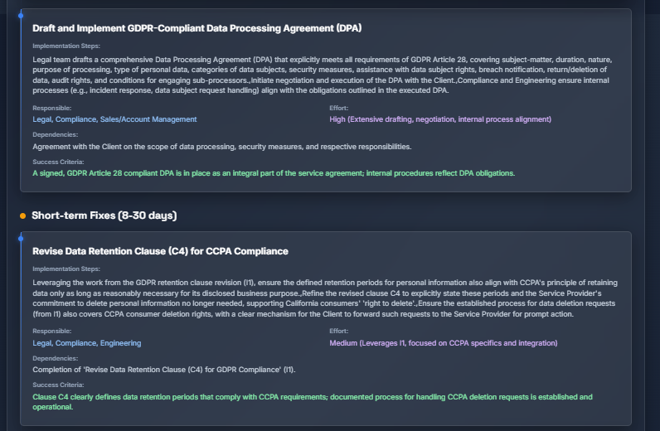Click the Responsible label in DPA card
The image size is (660, 431).
pos(51,109)
